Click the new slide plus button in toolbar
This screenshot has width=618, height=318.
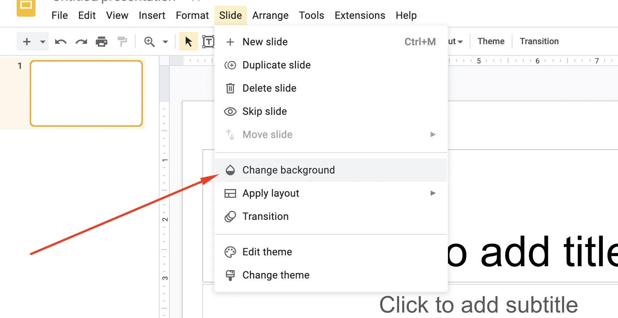(x=26, y=42)
